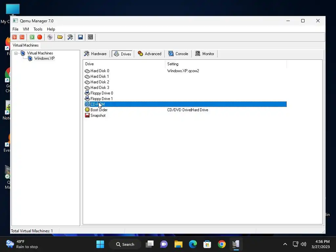This screenshot has height=252, width=336.
Task: Switch to the Console tab
Action: [x=178, y=53]
